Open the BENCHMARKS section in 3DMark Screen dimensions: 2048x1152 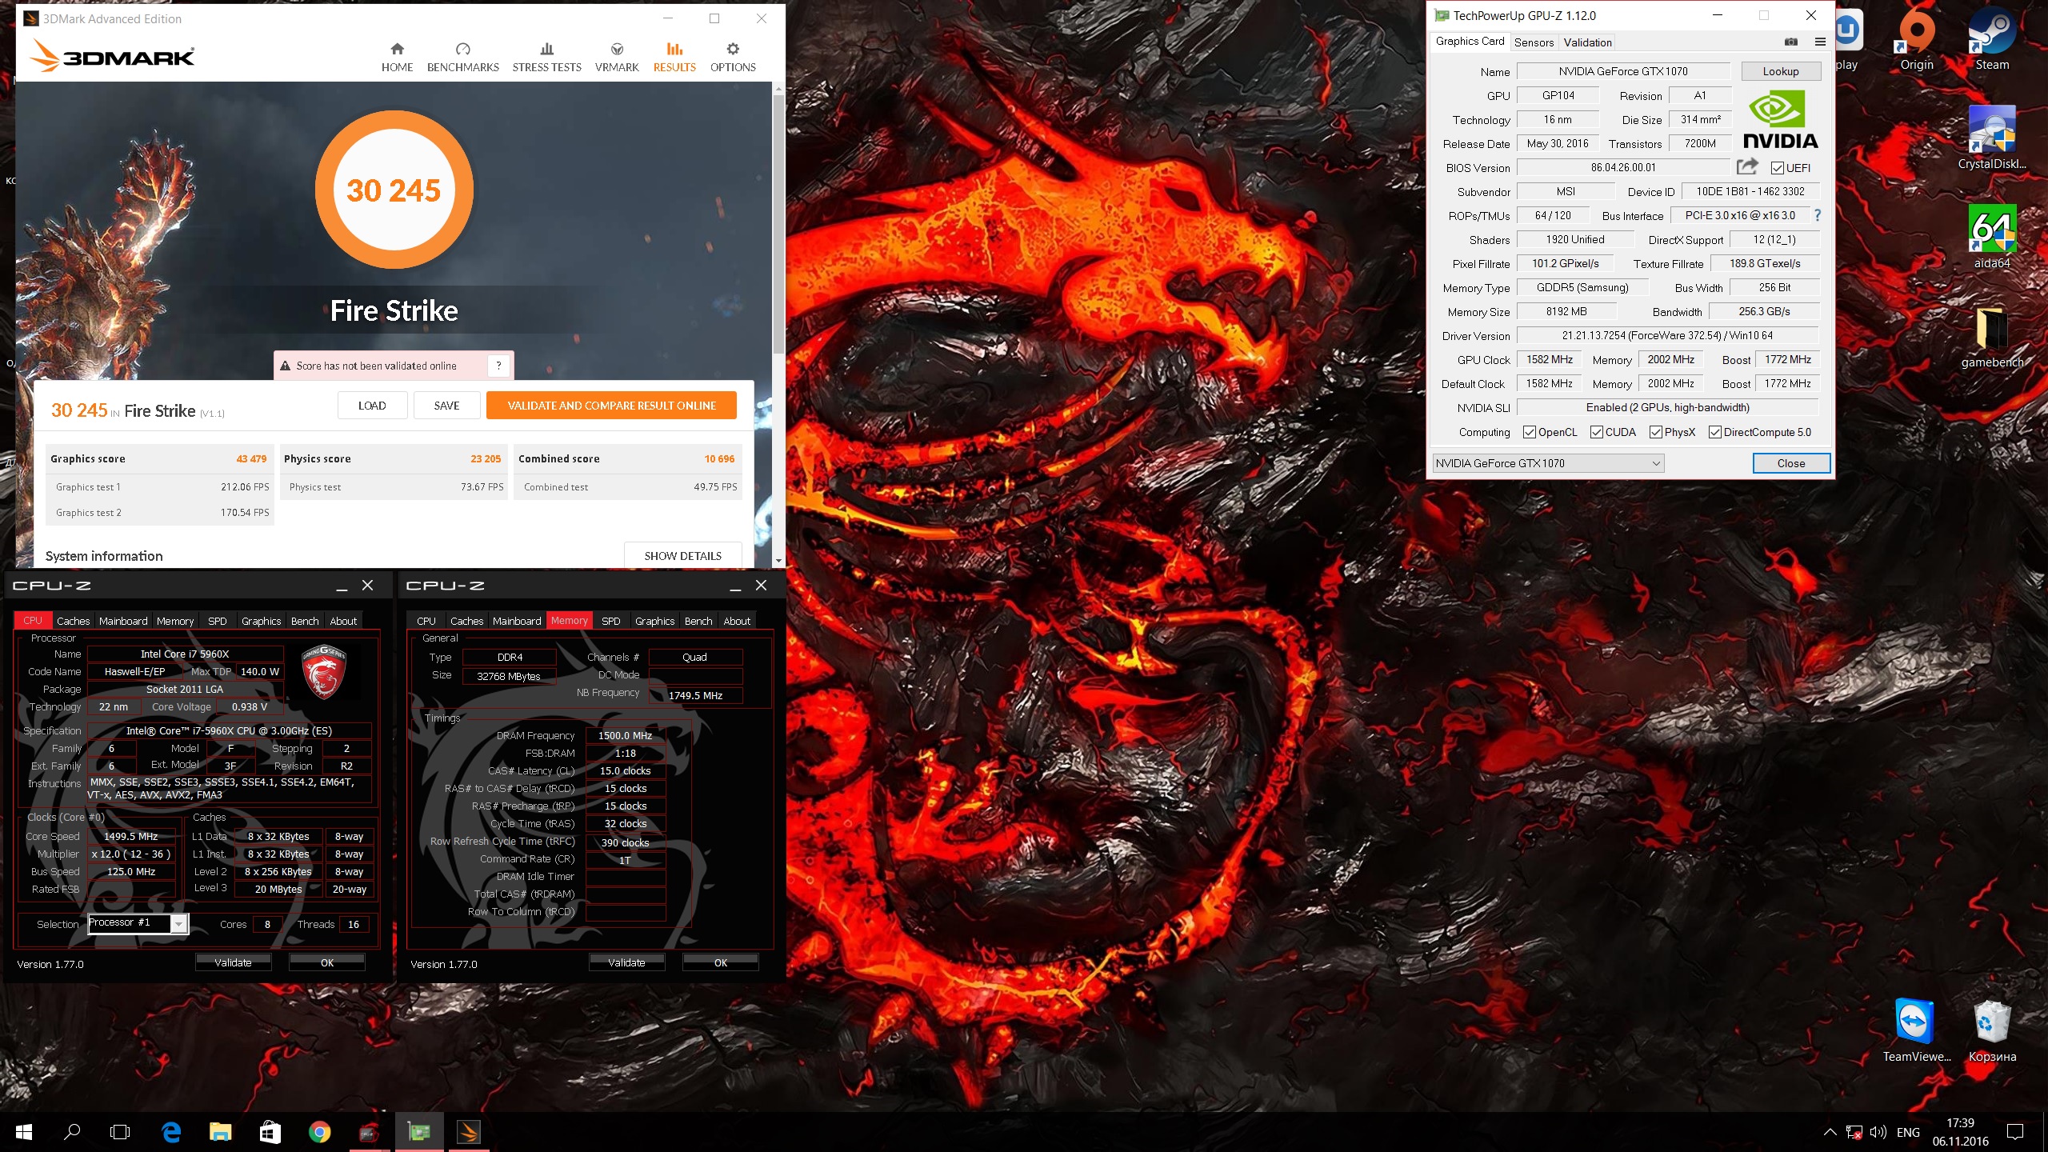click(462, 58)
